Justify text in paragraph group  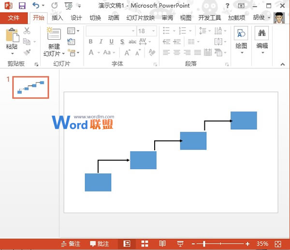point(197,53)
